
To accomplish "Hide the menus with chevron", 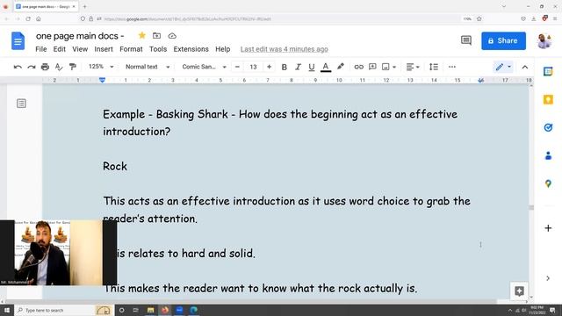I will tap(525, 67).
